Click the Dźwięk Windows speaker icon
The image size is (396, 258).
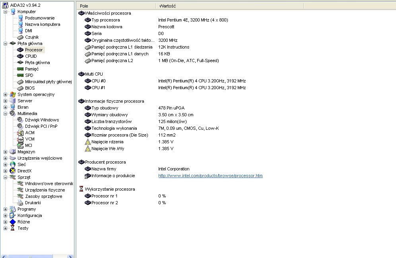(20, 120)
